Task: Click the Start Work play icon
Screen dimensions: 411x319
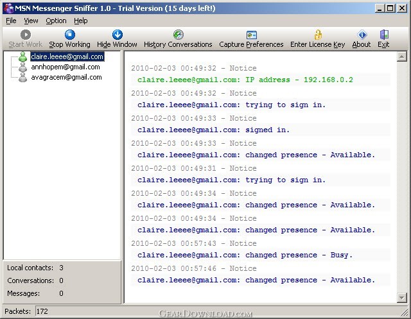Action: (x=26, y=35)
